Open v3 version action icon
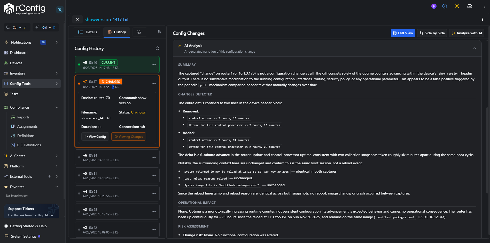Screen dimensions: 490x243 [x=154, y=212]
